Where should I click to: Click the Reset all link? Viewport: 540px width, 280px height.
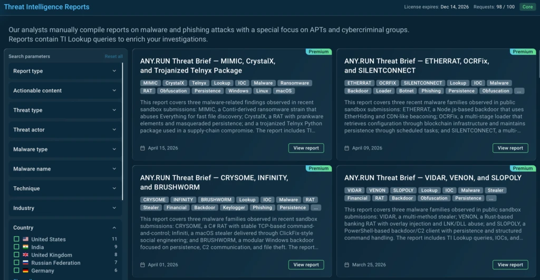tap(114, 56)
